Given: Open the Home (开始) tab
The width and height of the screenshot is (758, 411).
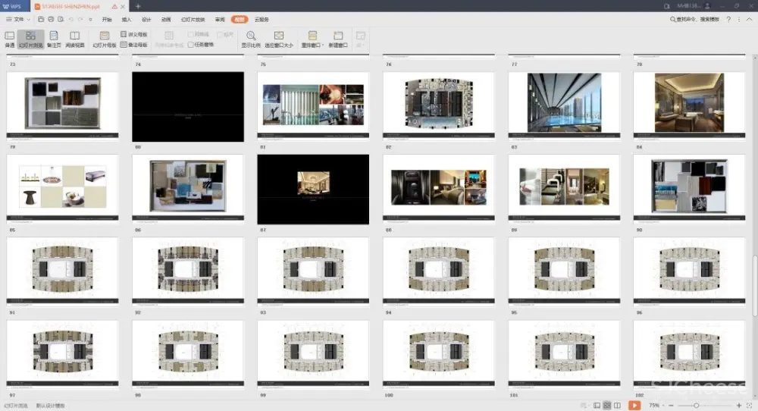Looking at the screenshot, I should tap(107, 20).
